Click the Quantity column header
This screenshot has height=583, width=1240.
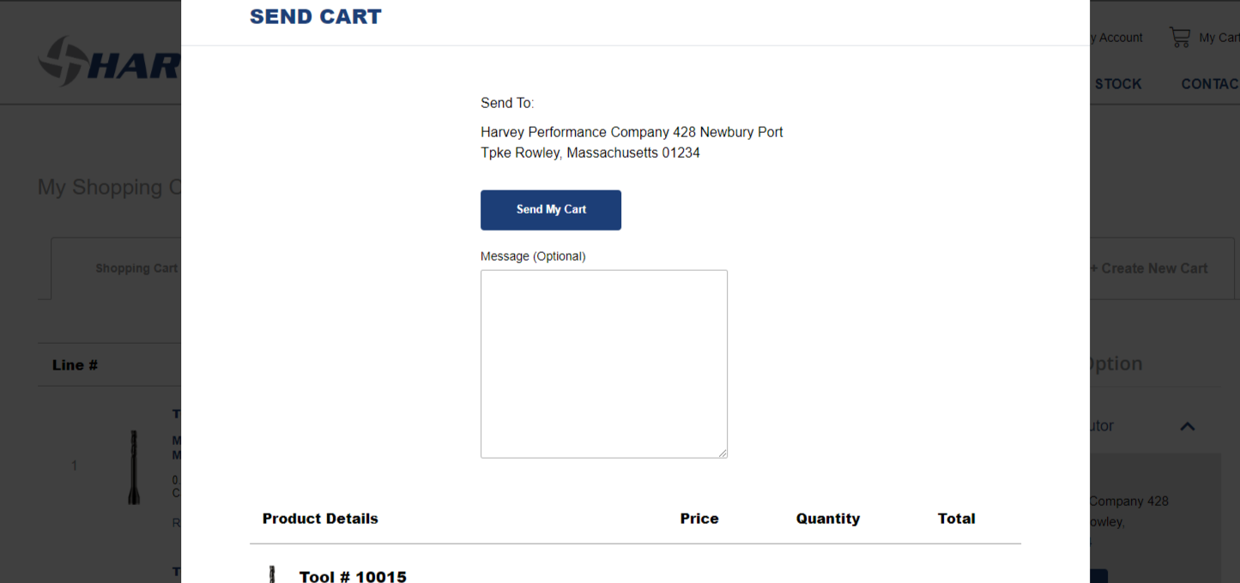(827, 518)
